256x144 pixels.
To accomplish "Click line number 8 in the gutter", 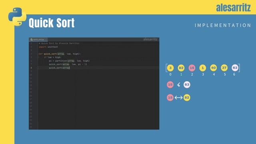I will [x=31, y=68].
